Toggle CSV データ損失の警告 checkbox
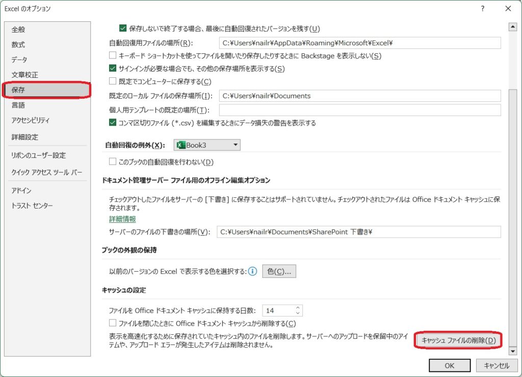This screenshot has width=522, height=377. [113, 122]
